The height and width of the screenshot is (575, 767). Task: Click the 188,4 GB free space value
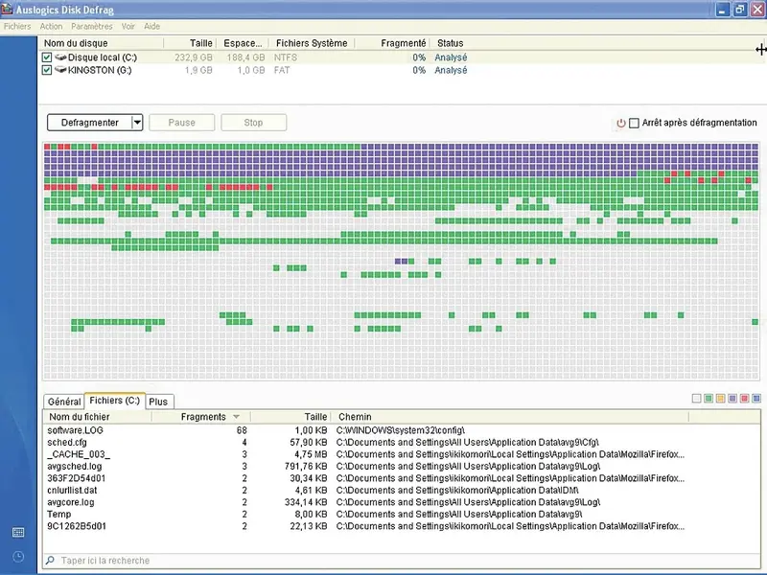[245, 57]
